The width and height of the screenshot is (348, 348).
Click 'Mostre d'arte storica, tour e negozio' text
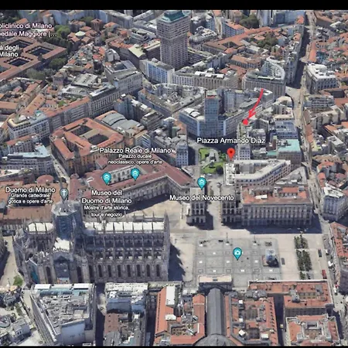click(x=107, y=211)
